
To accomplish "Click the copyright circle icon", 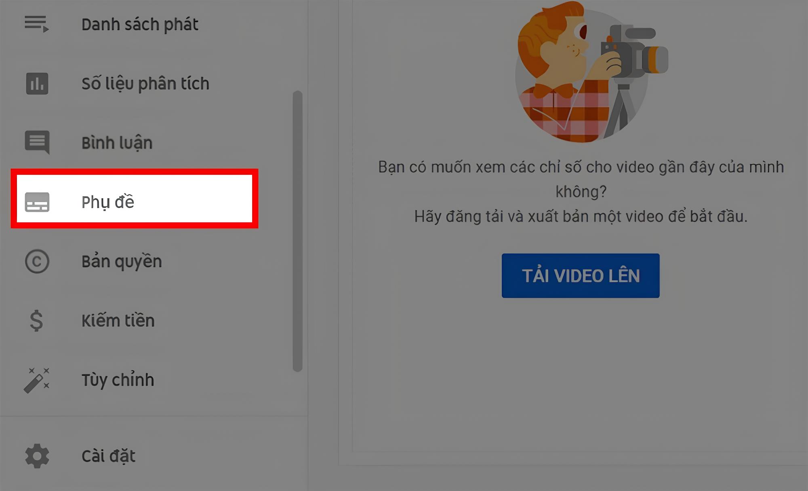I will (x=37, y=261).
